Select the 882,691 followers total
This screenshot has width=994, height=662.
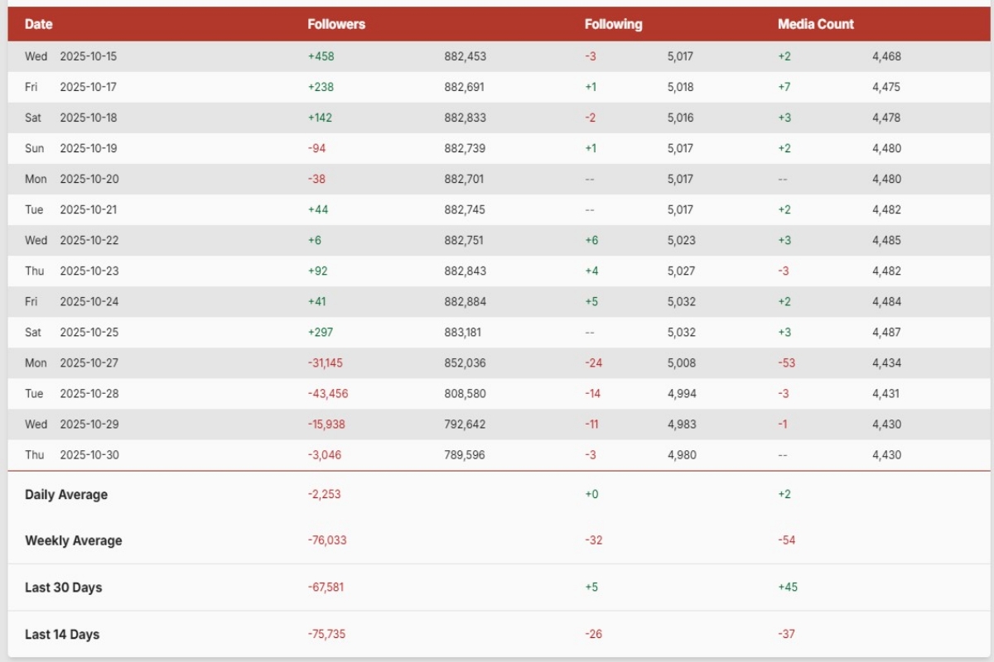pos(465,87)
